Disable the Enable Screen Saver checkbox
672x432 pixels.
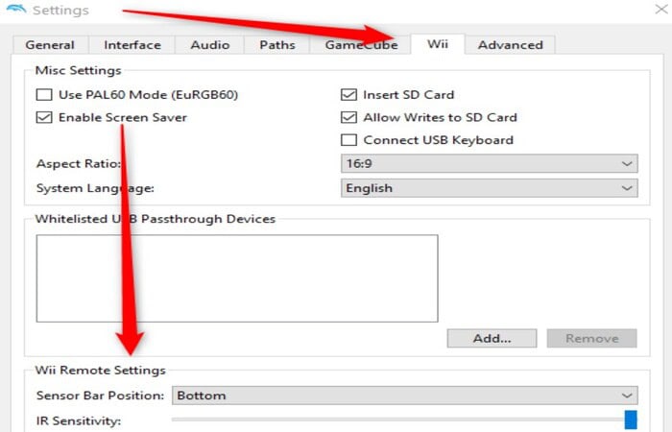tap(44, 117)
